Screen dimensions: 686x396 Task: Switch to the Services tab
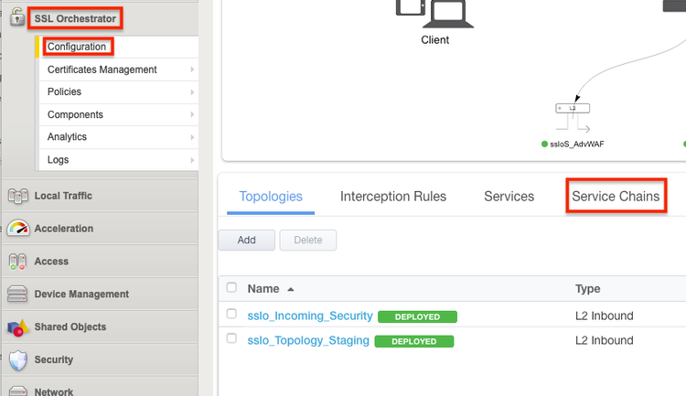click(x=509, y=197)
